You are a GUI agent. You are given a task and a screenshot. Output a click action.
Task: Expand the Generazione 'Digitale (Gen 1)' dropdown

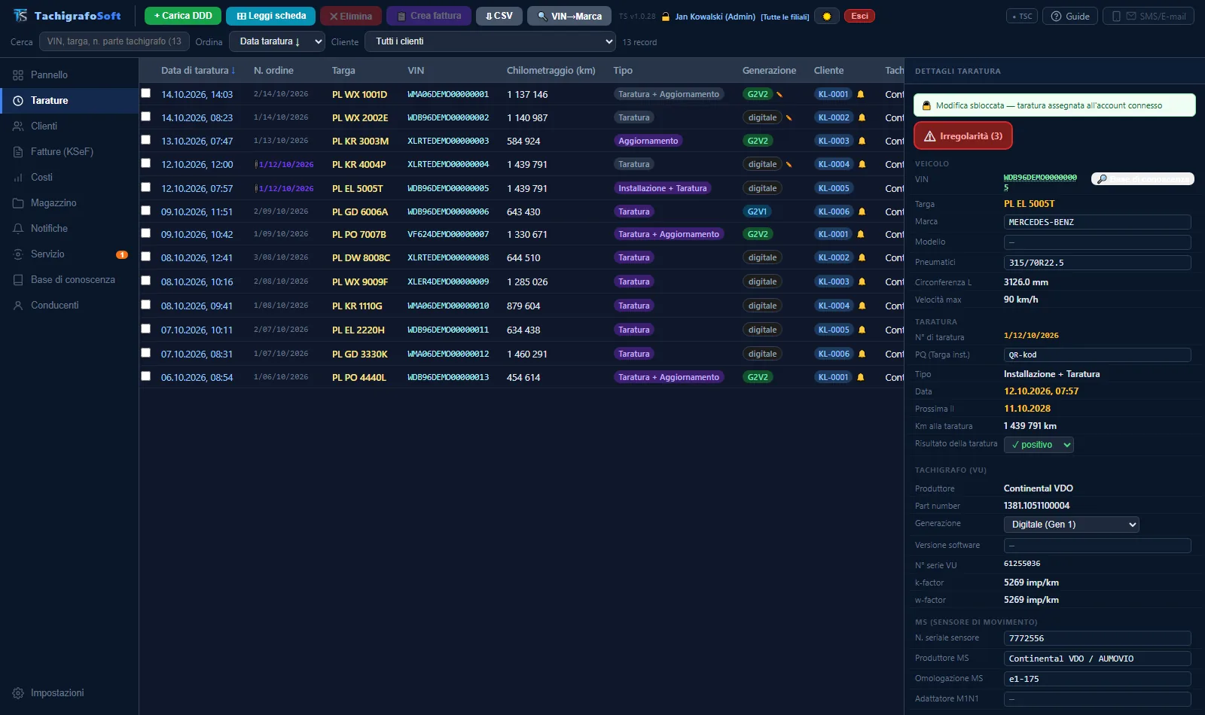click(1071, 525)
